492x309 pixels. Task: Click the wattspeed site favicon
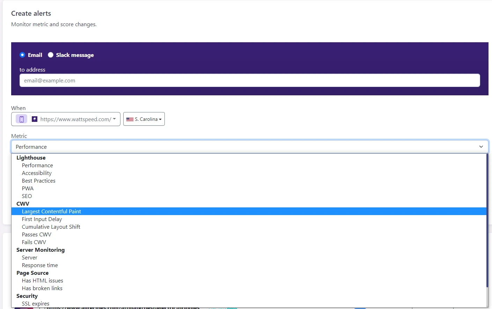pyautogui.click(x=35, y=119)
